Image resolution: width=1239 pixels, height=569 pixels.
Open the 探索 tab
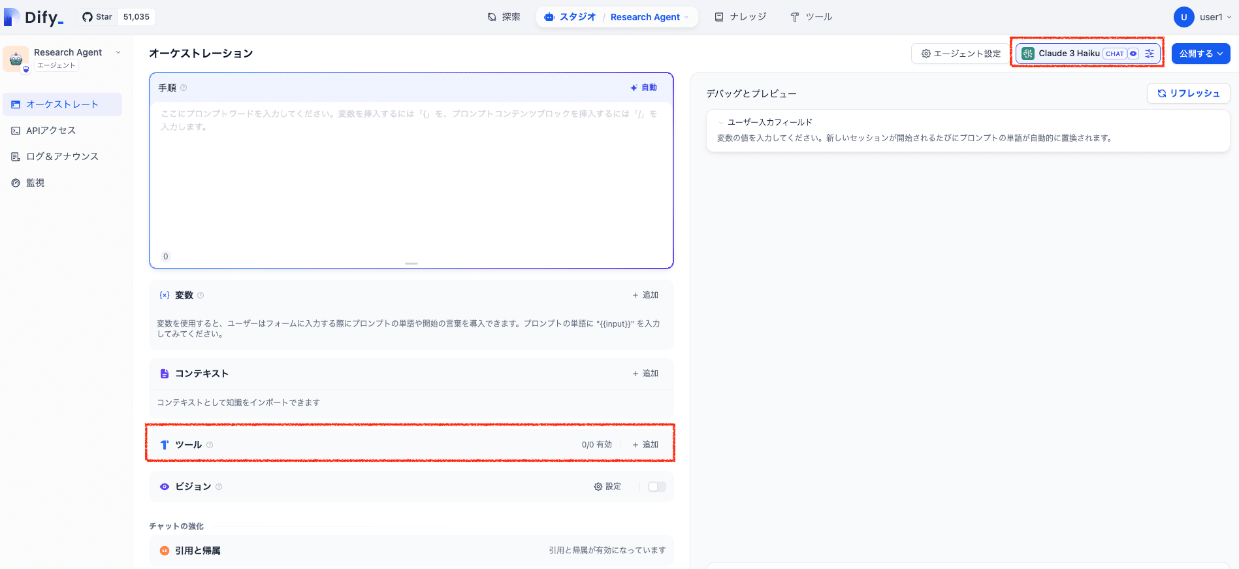[x=504, y=17]
